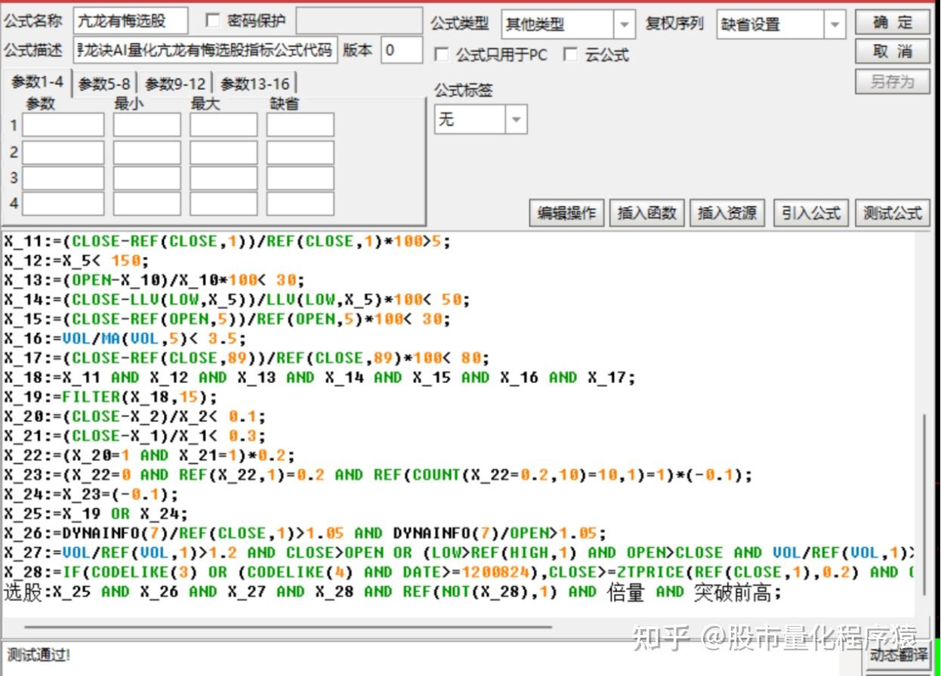The height and width of the screenshot is (676, 941).
Task: Click the 版本 number field
Action: 401,51
